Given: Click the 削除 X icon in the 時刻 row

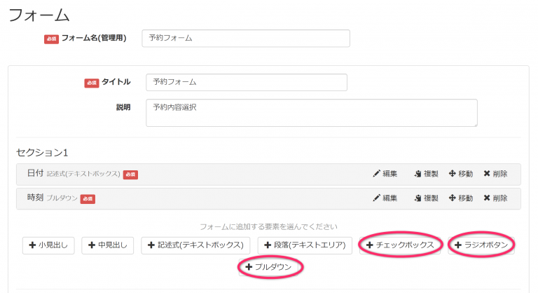Looking at the screenshot, I should pos(487,198).
